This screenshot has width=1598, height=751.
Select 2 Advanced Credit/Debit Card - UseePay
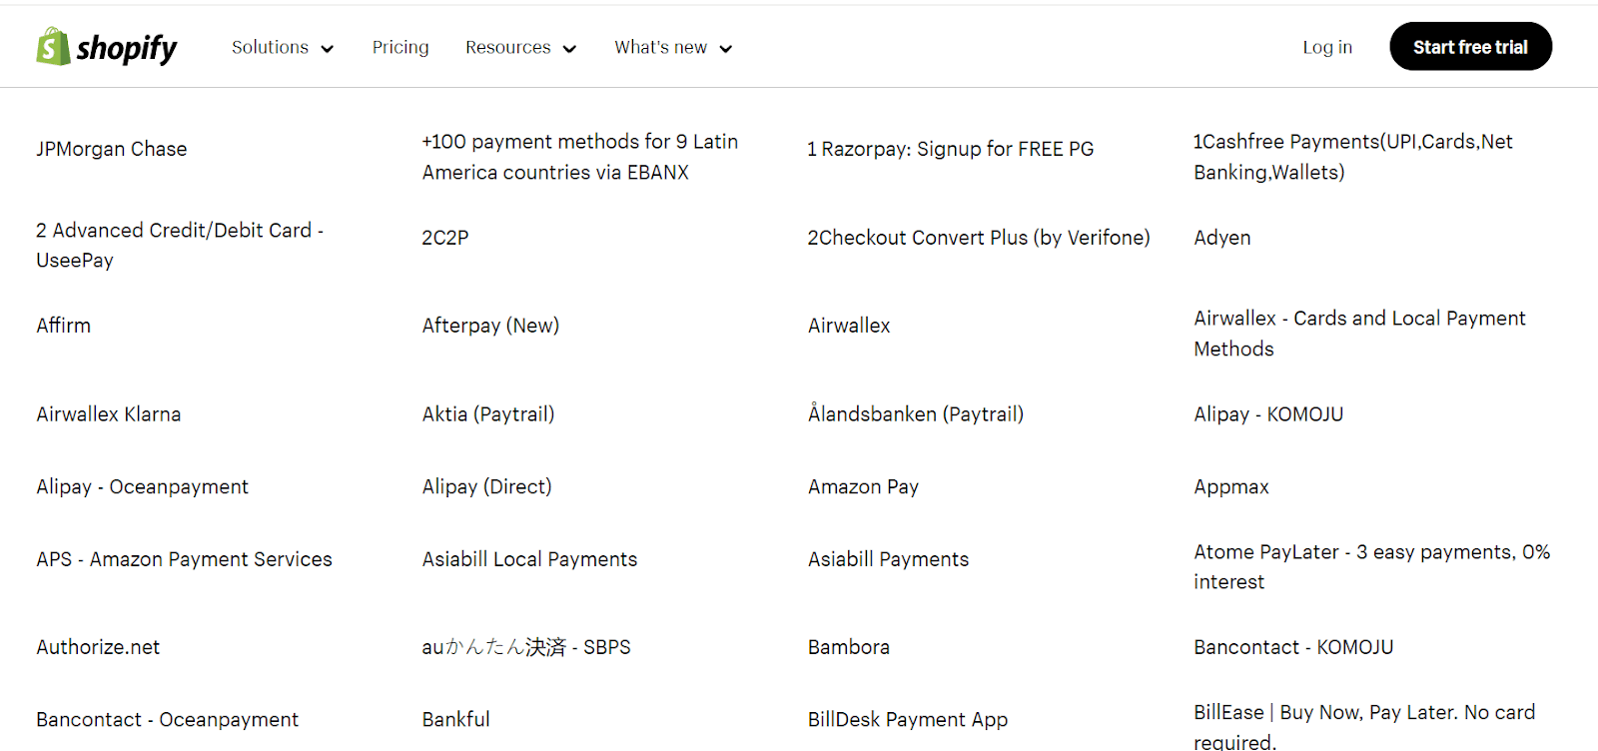(x=180, y=245)
